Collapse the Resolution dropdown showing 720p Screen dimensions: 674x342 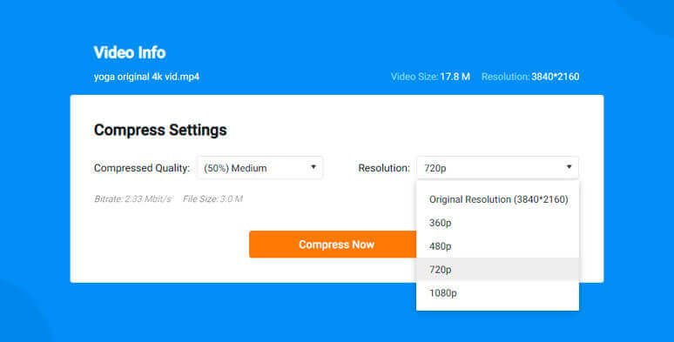[x=497, y=168]
